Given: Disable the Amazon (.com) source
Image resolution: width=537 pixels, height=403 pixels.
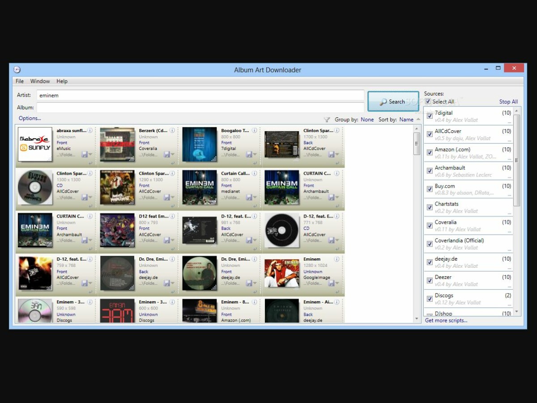Looking at the screenshot, I should click(x=430, y=153).
